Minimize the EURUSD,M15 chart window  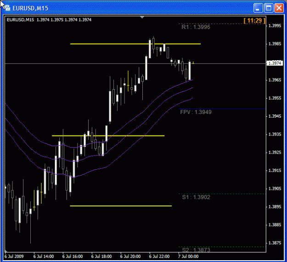pyautogui.click(x=258, y=8)
